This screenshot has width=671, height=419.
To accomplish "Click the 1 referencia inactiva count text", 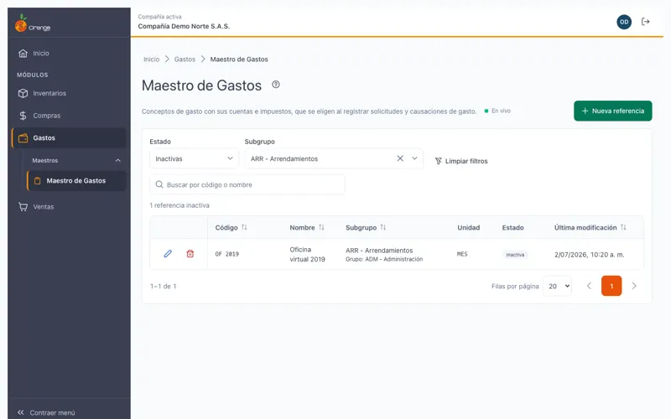I will 179,205.
